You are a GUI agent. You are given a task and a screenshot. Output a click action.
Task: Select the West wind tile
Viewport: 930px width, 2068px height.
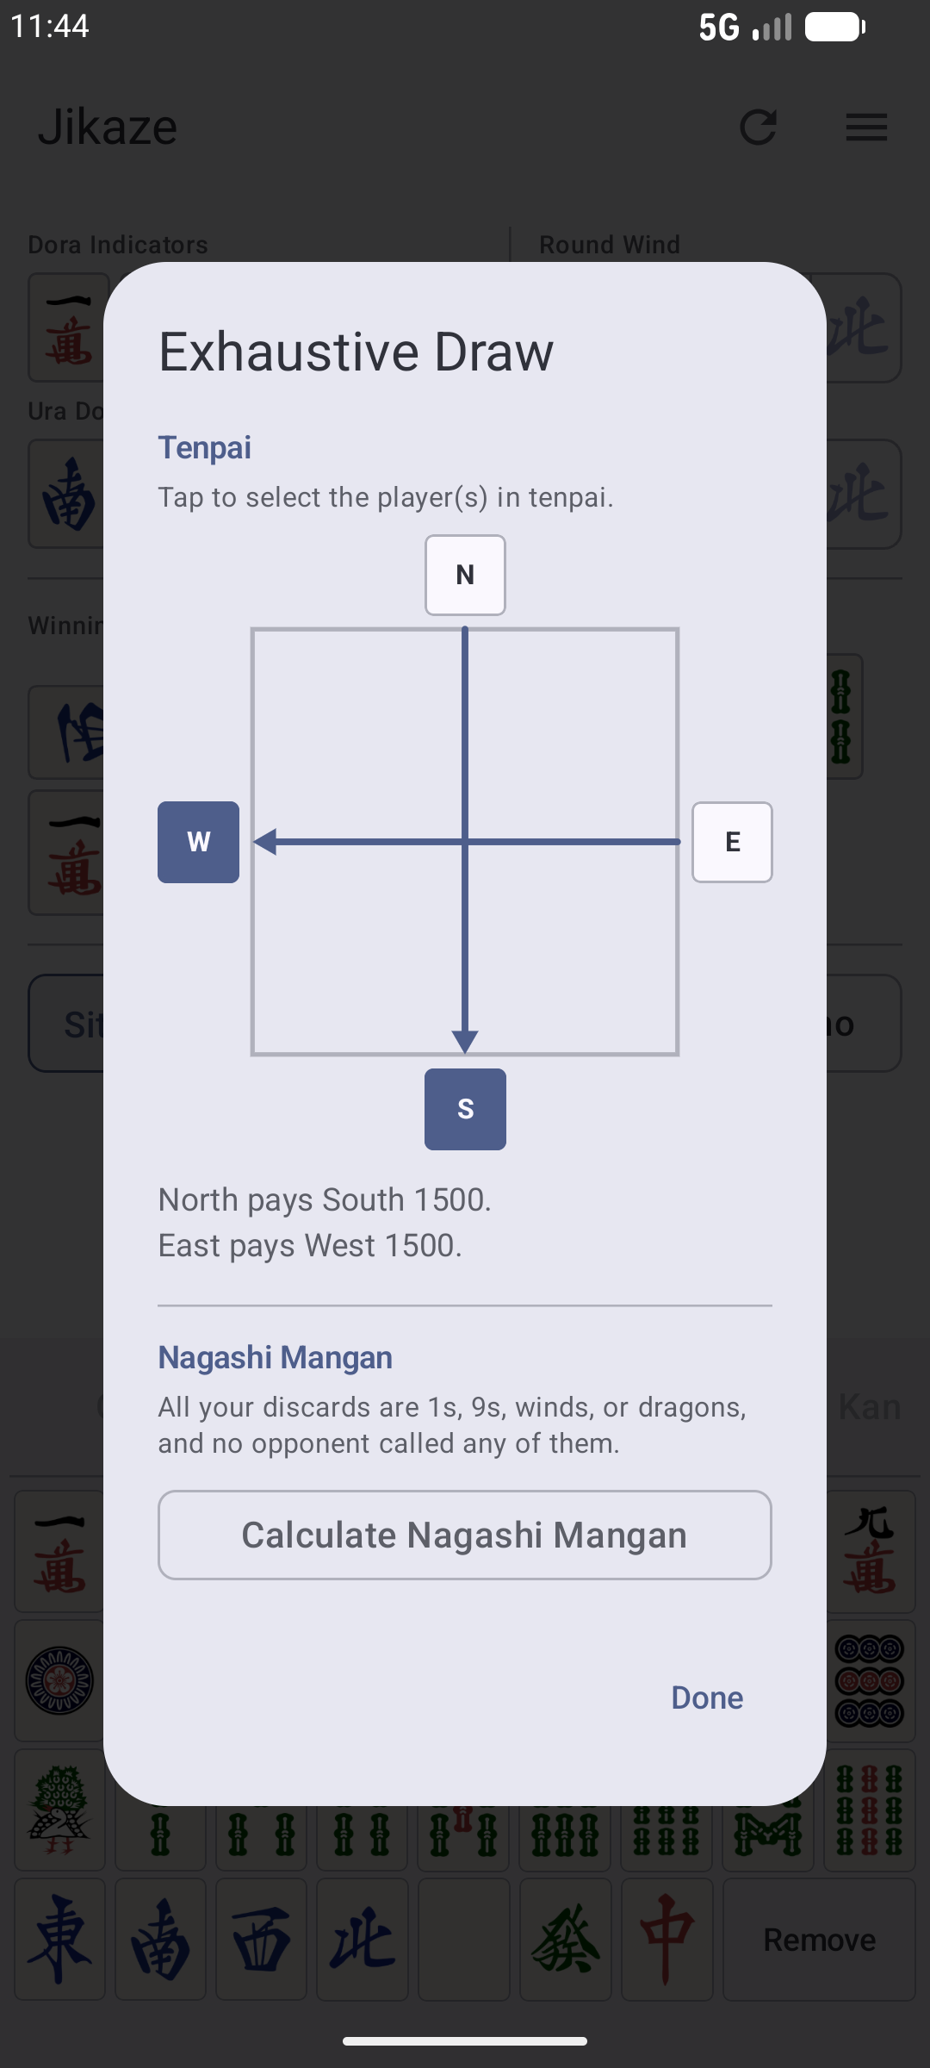point(261,1939)
